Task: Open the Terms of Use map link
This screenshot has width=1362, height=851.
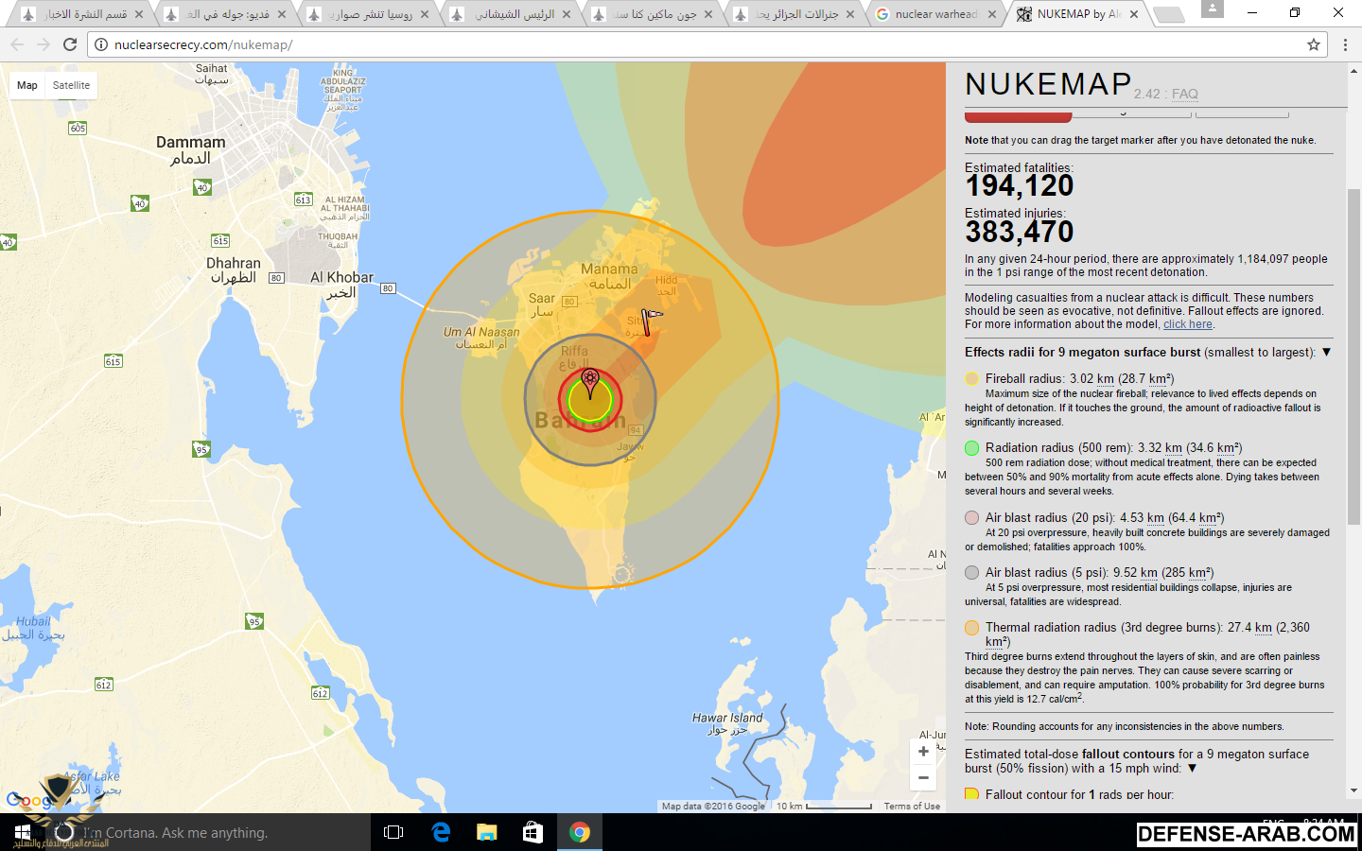Action: pyautogui.click(x=912, y=807)
